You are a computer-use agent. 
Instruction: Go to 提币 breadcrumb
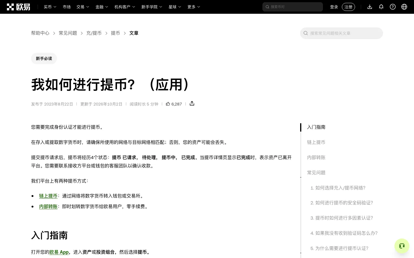(x=116, y=33)
